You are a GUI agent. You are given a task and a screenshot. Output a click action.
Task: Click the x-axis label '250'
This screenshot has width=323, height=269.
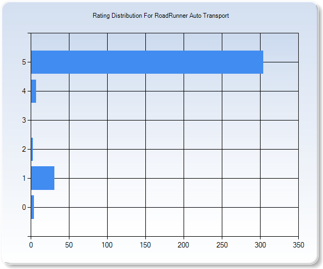click(222, 245)
